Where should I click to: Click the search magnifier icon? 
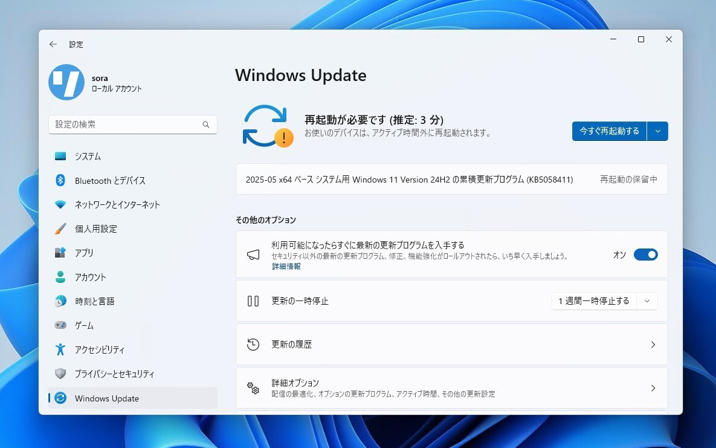click(x=206, y=125)
